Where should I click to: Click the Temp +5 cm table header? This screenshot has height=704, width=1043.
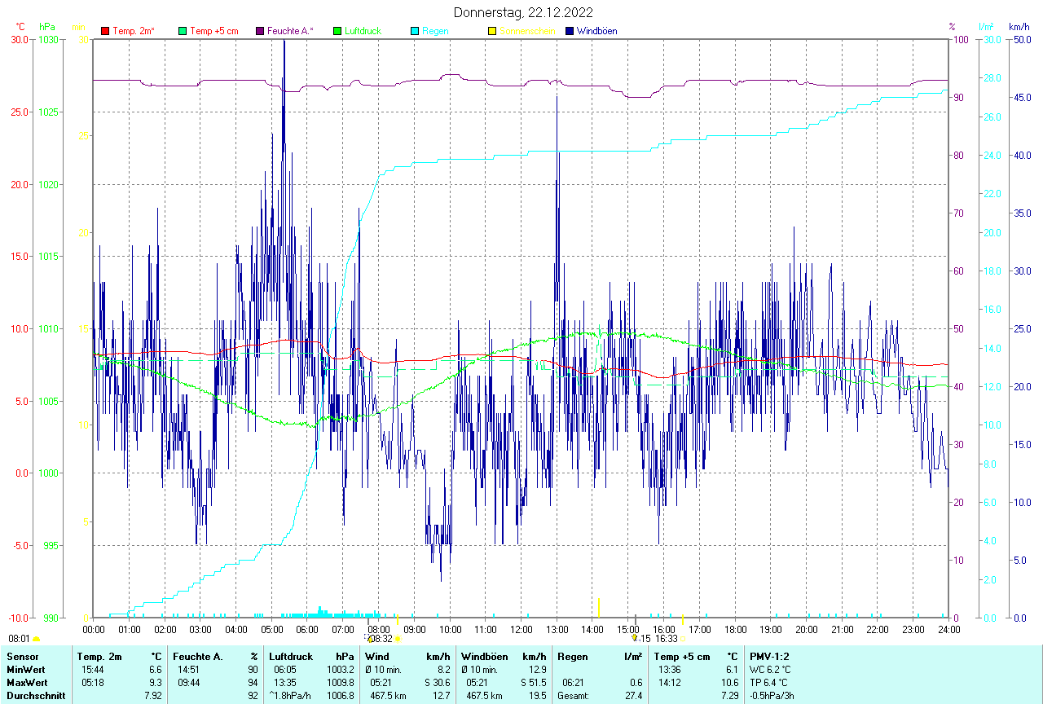click(684, 656)
